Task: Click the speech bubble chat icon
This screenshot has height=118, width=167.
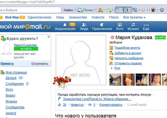Action: point(143,10)
